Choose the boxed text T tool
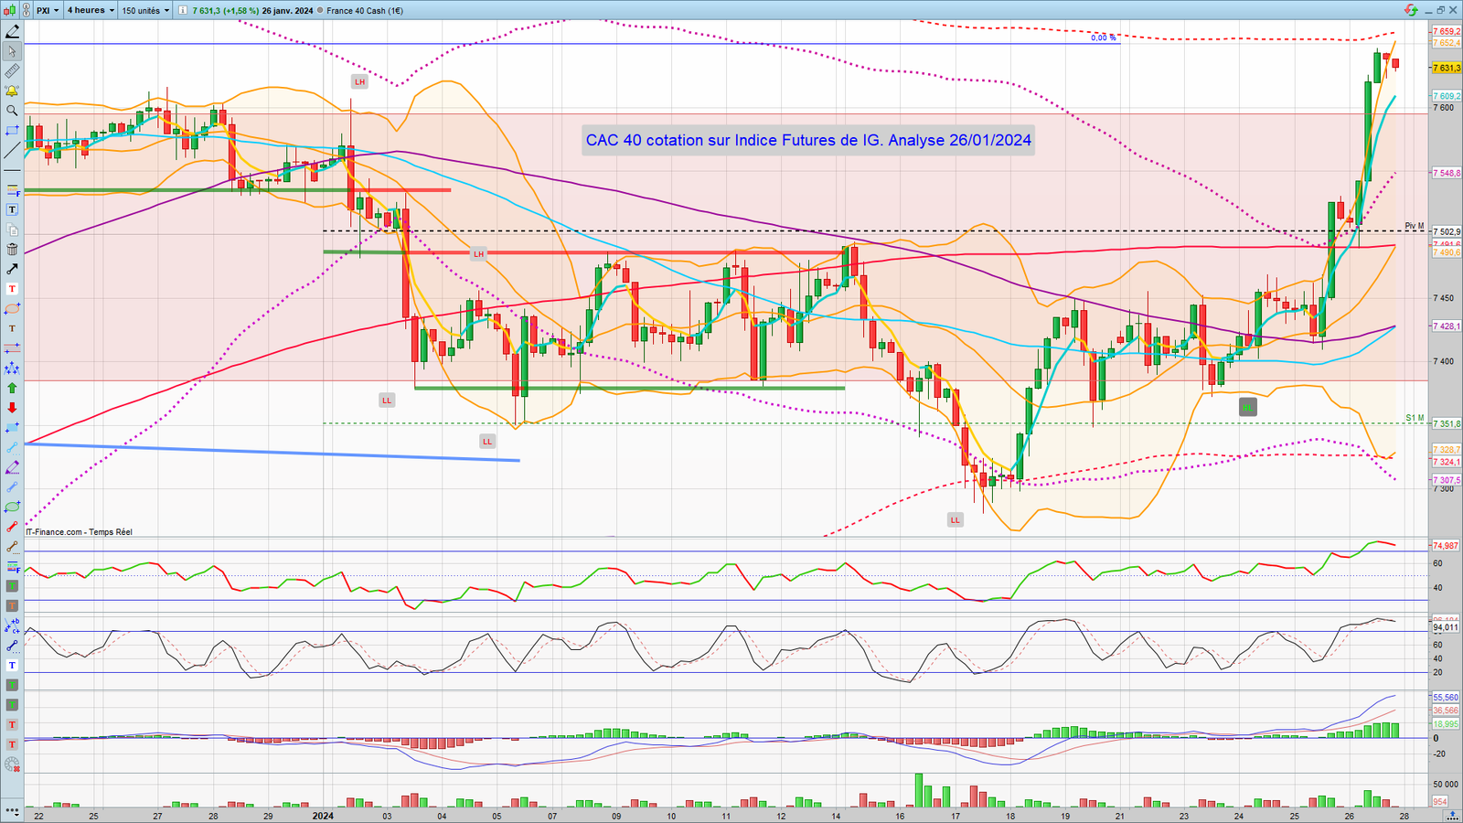The width and height of the screenshot is (1463, 823). (x=12, y=210)
